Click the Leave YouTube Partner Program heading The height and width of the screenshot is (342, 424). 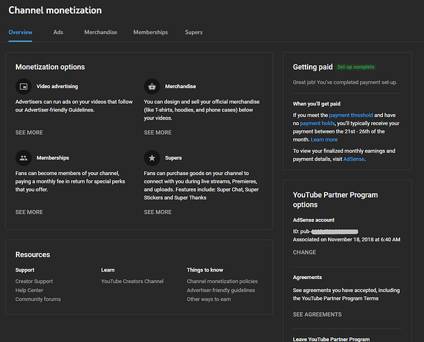pyautogui.click(x=331, y=339)
